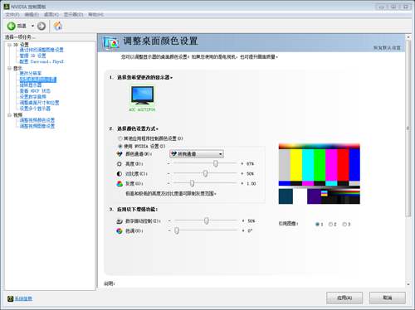Collapse the 3D 设置 tree node

pyautogui.click(x=9, y=45)
